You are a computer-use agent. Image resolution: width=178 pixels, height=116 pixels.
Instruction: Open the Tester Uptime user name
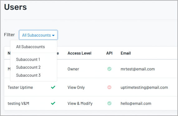[x=20, y=87]
